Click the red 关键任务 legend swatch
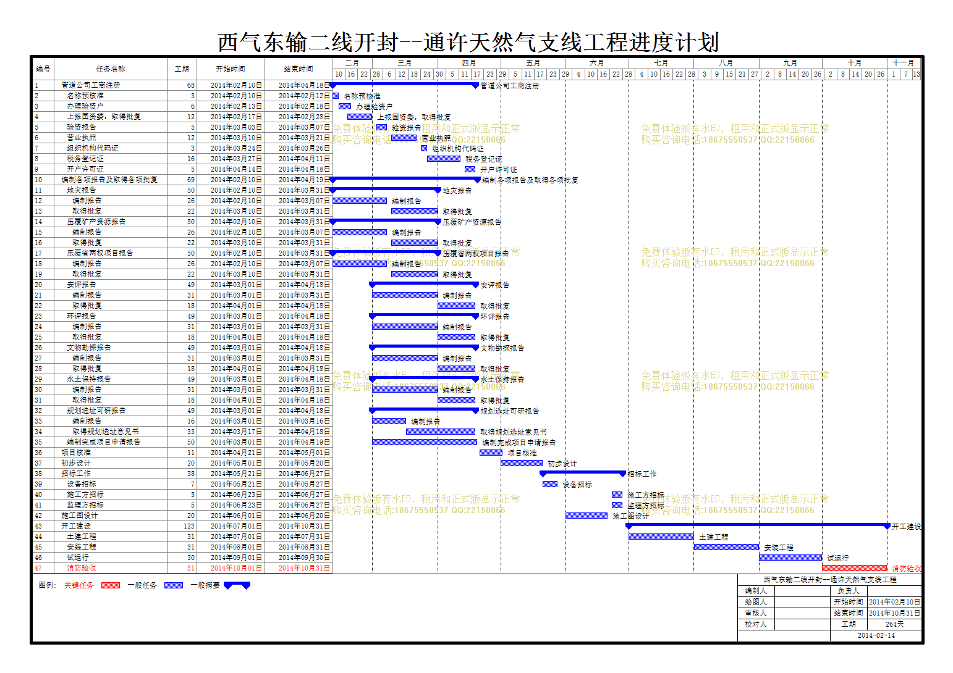This screenshot has height=673, width=953. (111, 585)
